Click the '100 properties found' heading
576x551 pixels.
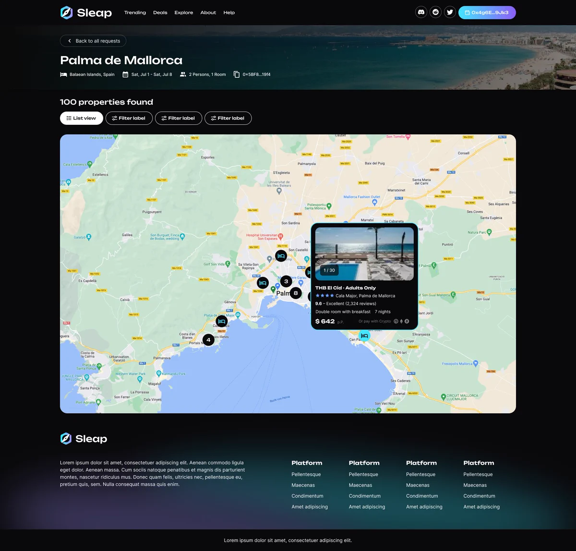point(107,102)
